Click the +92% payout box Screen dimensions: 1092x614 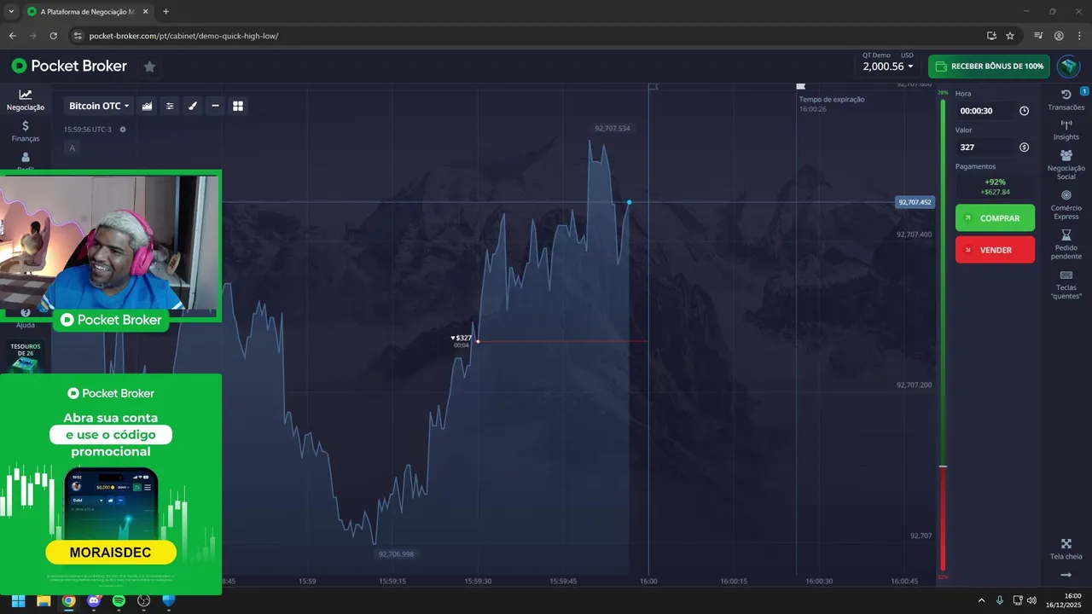tap(995, 187)
